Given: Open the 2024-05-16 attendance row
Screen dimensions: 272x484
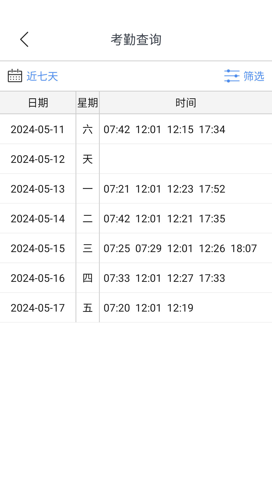Looking at the screenshot, I should click(38, 278).
